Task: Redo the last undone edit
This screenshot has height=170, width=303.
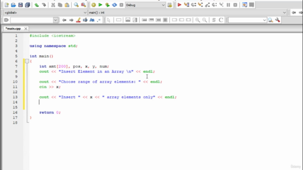Action: click(44, 5)
